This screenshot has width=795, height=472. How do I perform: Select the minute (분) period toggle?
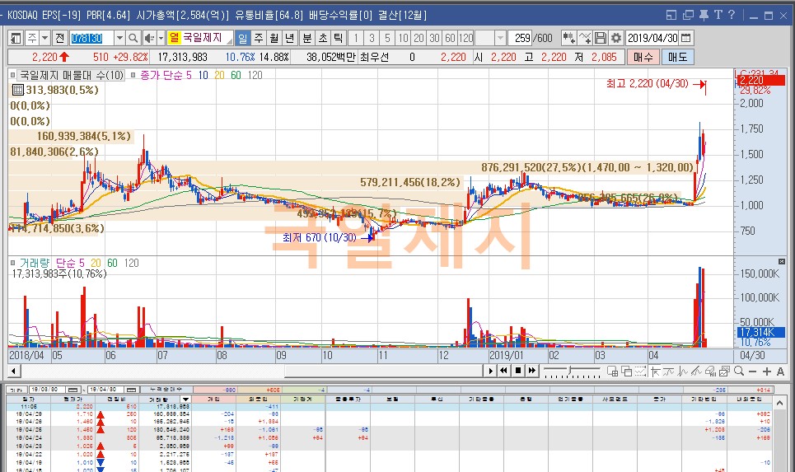[307, 38]
